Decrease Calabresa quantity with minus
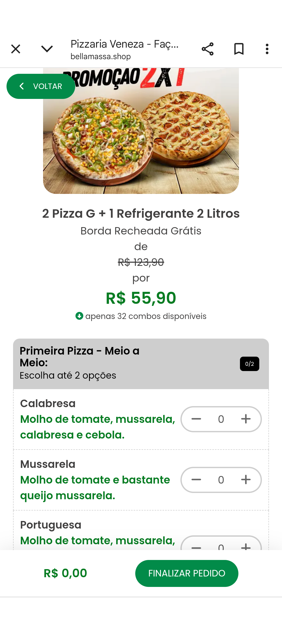This screenshot has width=282, height=628. [196, 419]
